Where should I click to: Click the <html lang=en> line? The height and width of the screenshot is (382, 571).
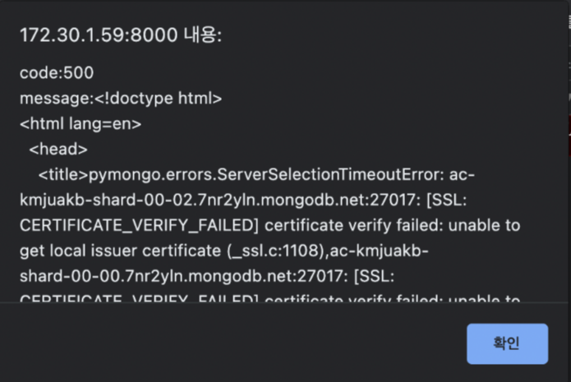[x=81, y=124]
